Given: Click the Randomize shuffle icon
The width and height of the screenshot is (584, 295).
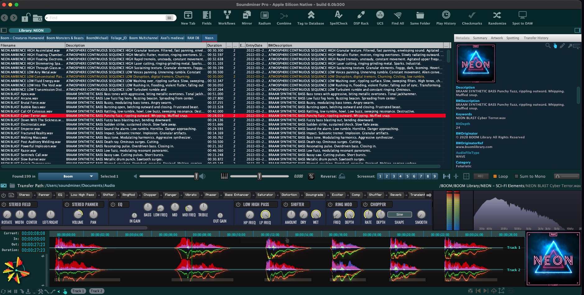Looking at the screenshot, I should click(x=497, y=15).
